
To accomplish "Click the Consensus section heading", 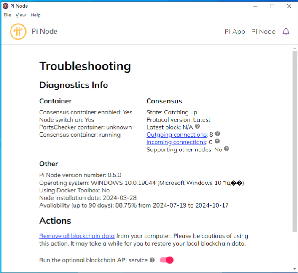I will (x=164, y=101).
